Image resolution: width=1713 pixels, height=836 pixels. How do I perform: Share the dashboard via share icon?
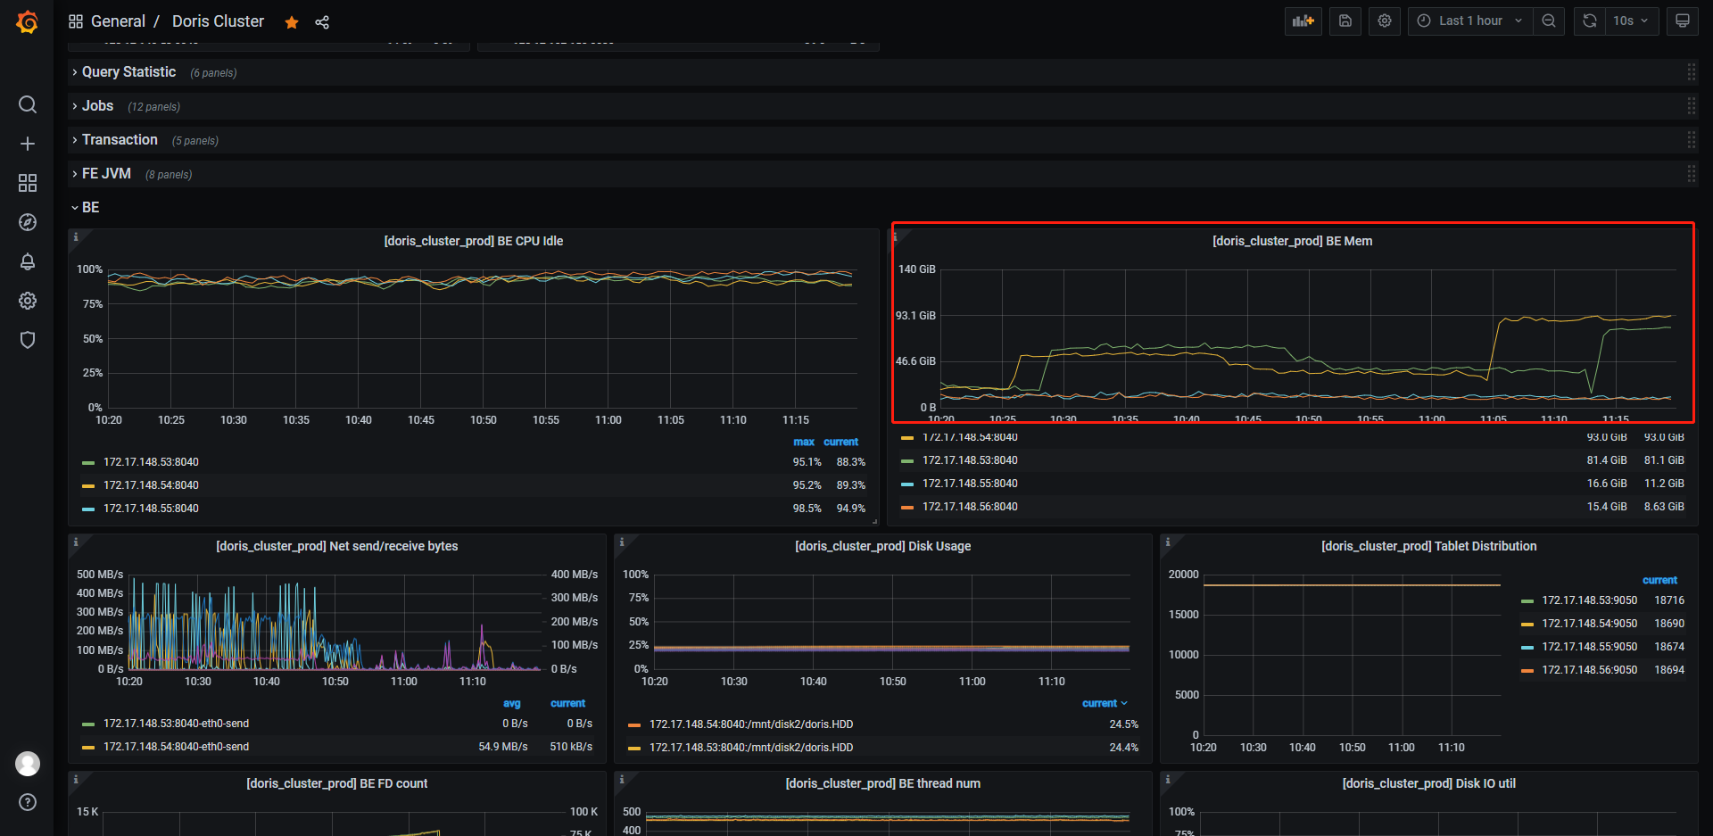coord(322,22)
